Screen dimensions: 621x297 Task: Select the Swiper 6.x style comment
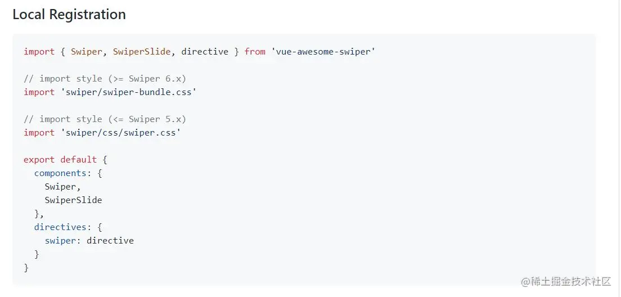[105, 79]
